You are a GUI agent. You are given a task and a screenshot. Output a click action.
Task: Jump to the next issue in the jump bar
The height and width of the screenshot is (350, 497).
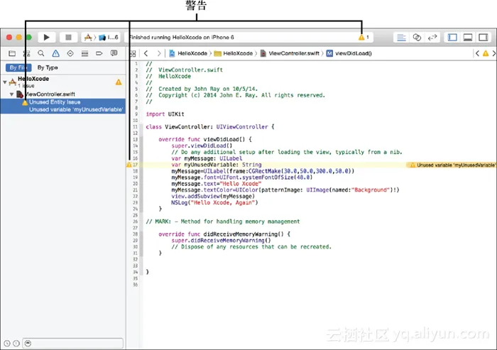click(x=494, y=53)
